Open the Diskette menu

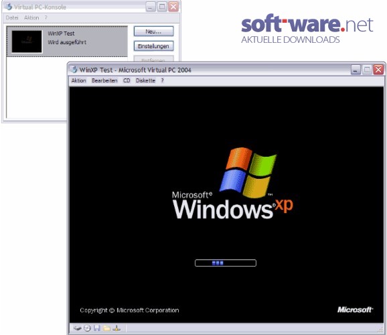[145, 80]
